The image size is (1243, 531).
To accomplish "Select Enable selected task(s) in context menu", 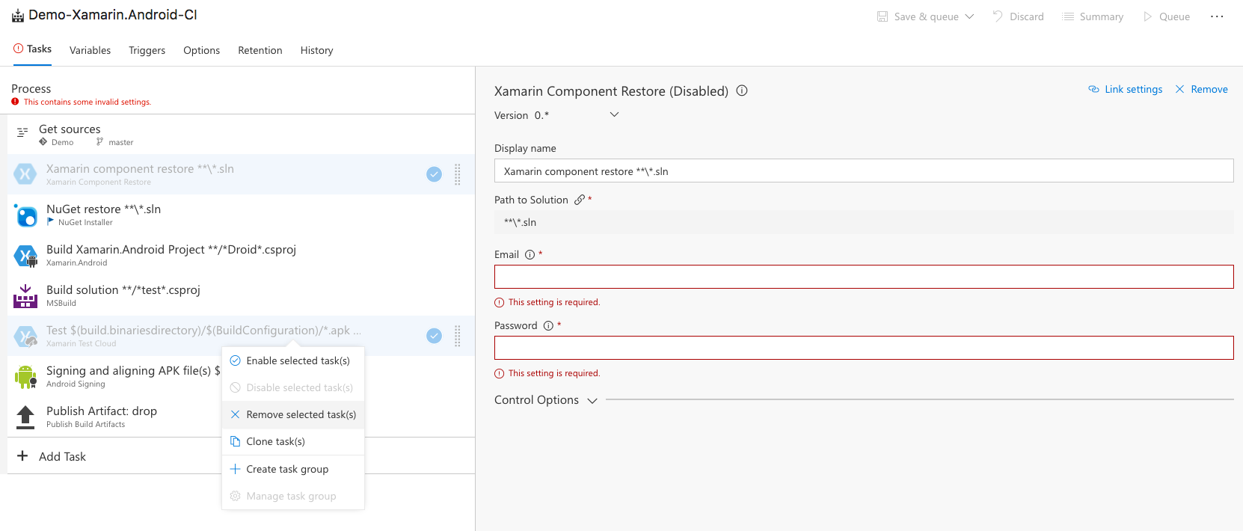I will click(298, 360).
